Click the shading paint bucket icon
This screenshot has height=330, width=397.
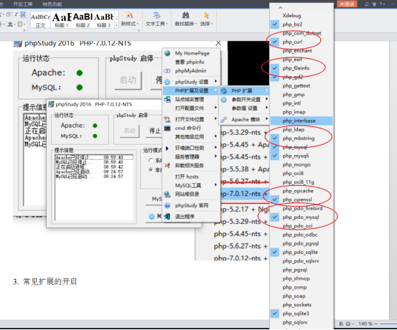[10, 24]
